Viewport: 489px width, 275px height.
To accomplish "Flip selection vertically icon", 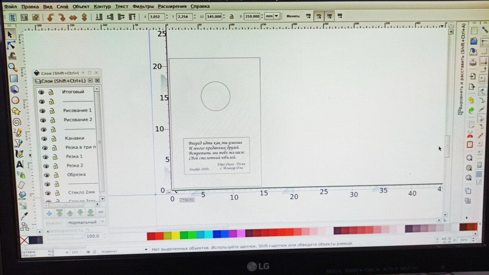I will point(84,17).
